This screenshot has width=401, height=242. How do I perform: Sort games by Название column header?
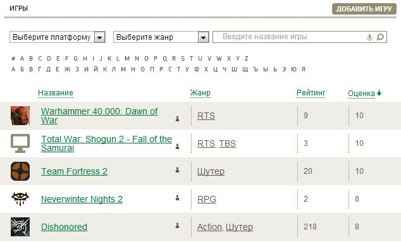tap(56, 93)
